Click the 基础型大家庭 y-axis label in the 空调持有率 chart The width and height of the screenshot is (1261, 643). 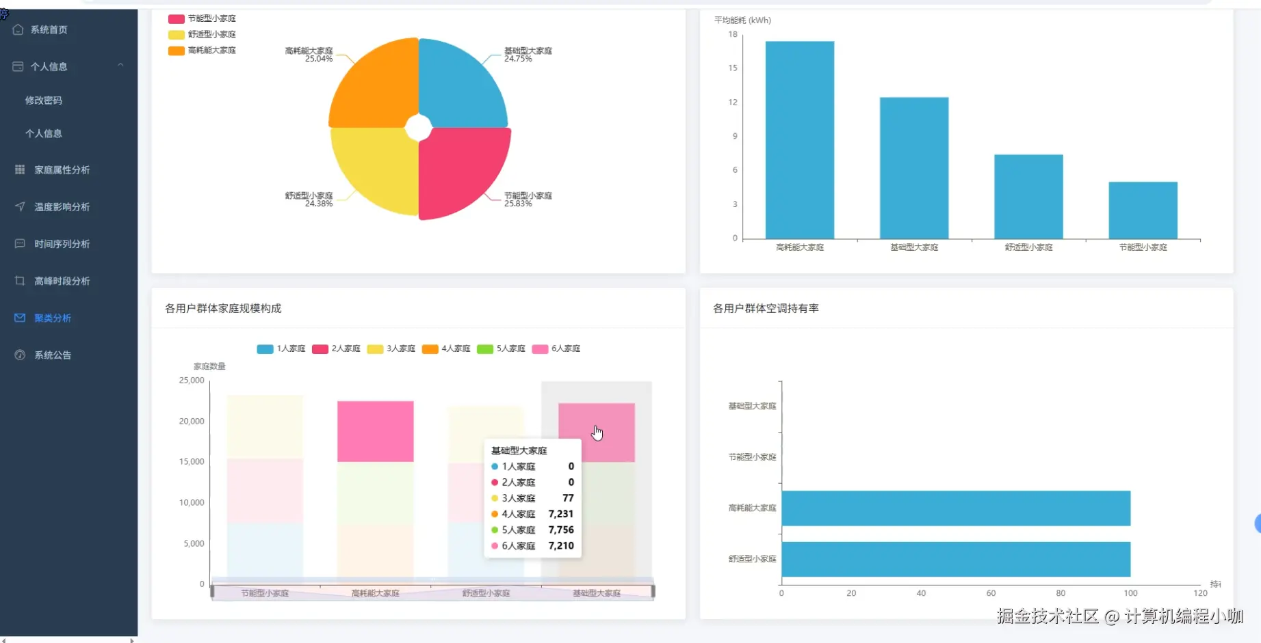click(x=752, y=406)
